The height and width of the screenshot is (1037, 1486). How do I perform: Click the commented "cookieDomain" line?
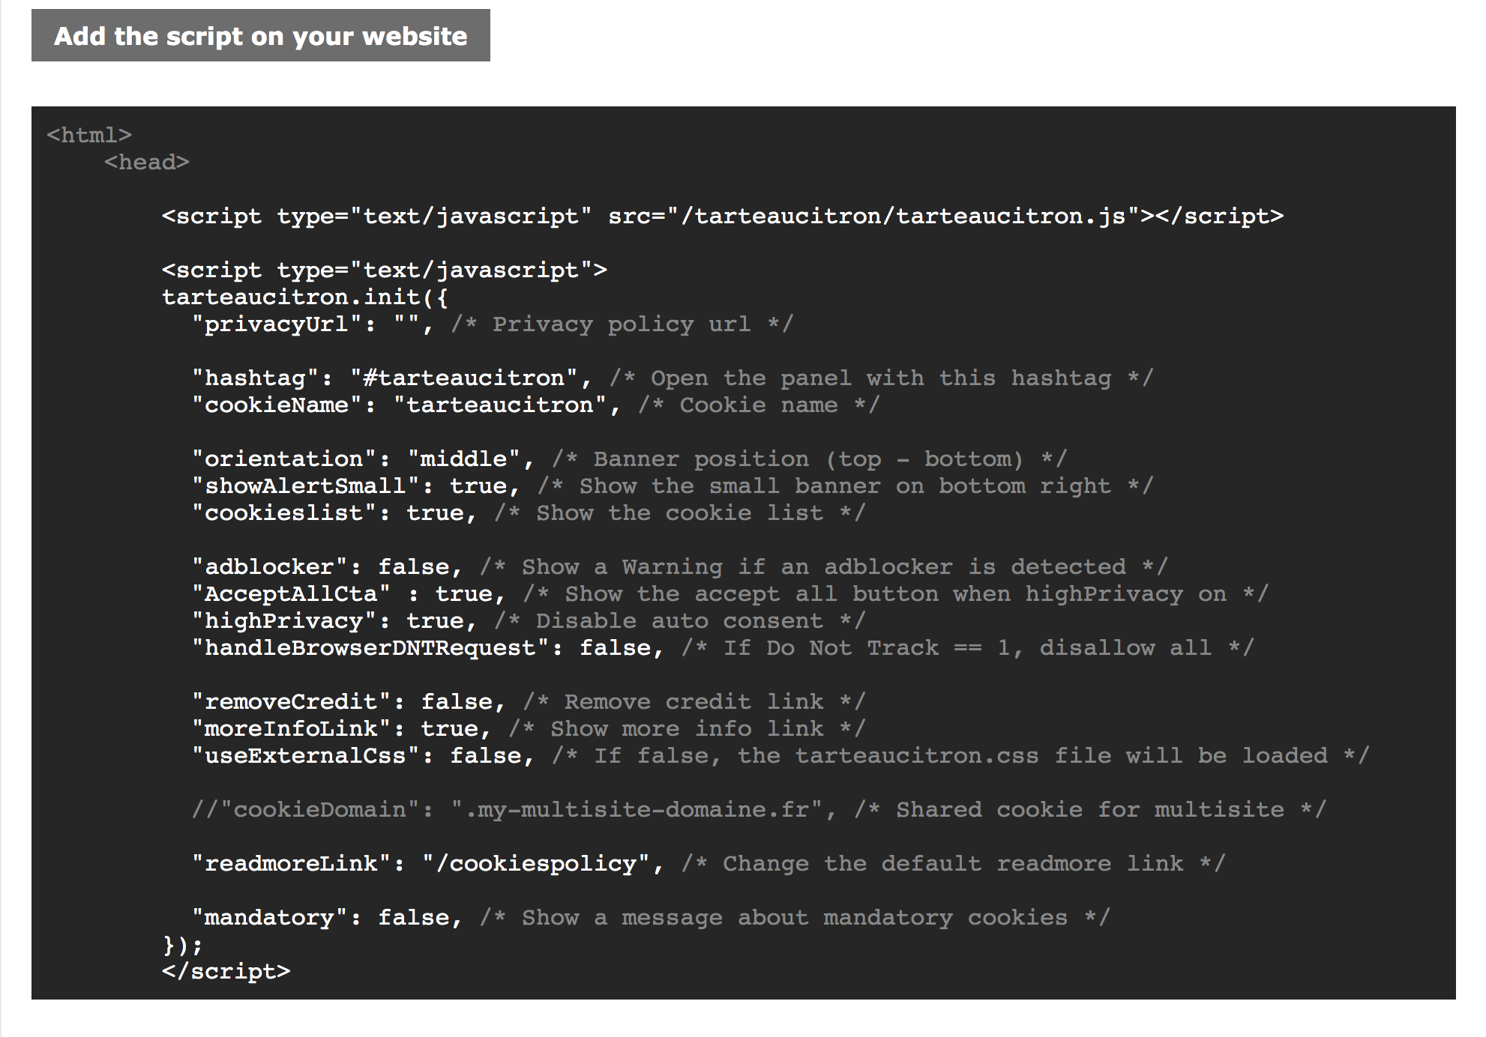(759, 809)
